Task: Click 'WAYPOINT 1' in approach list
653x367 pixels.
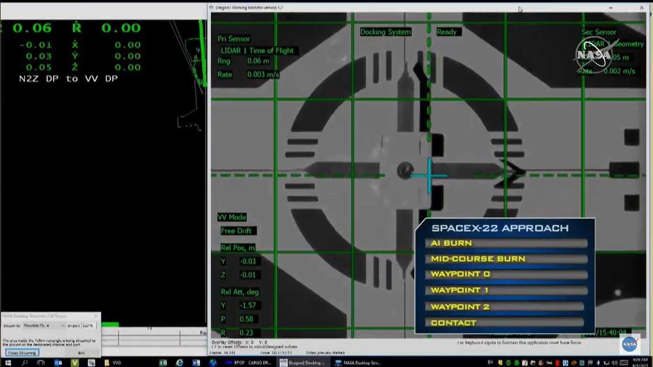Action: point(459,291)
